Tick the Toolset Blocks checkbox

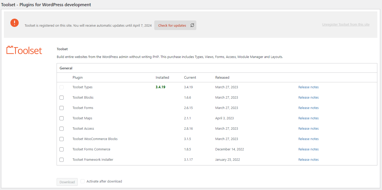point(62,98)
